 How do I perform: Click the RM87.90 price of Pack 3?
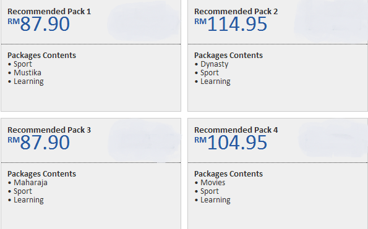(x=39, y=143)
